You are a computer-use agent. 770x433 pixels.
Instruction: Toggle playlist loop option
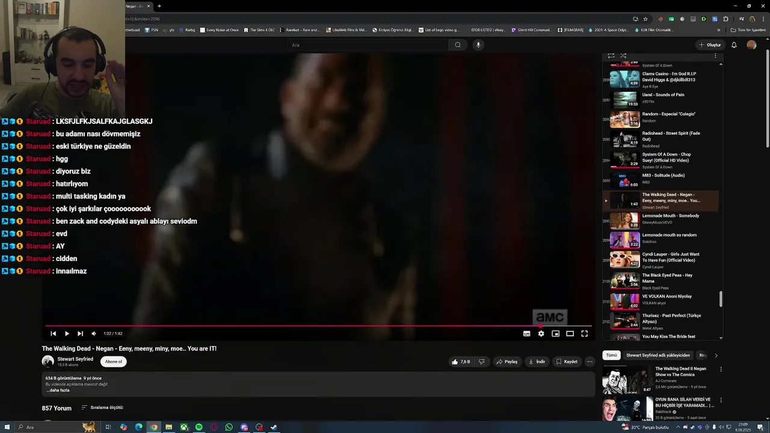click(611, 56)
